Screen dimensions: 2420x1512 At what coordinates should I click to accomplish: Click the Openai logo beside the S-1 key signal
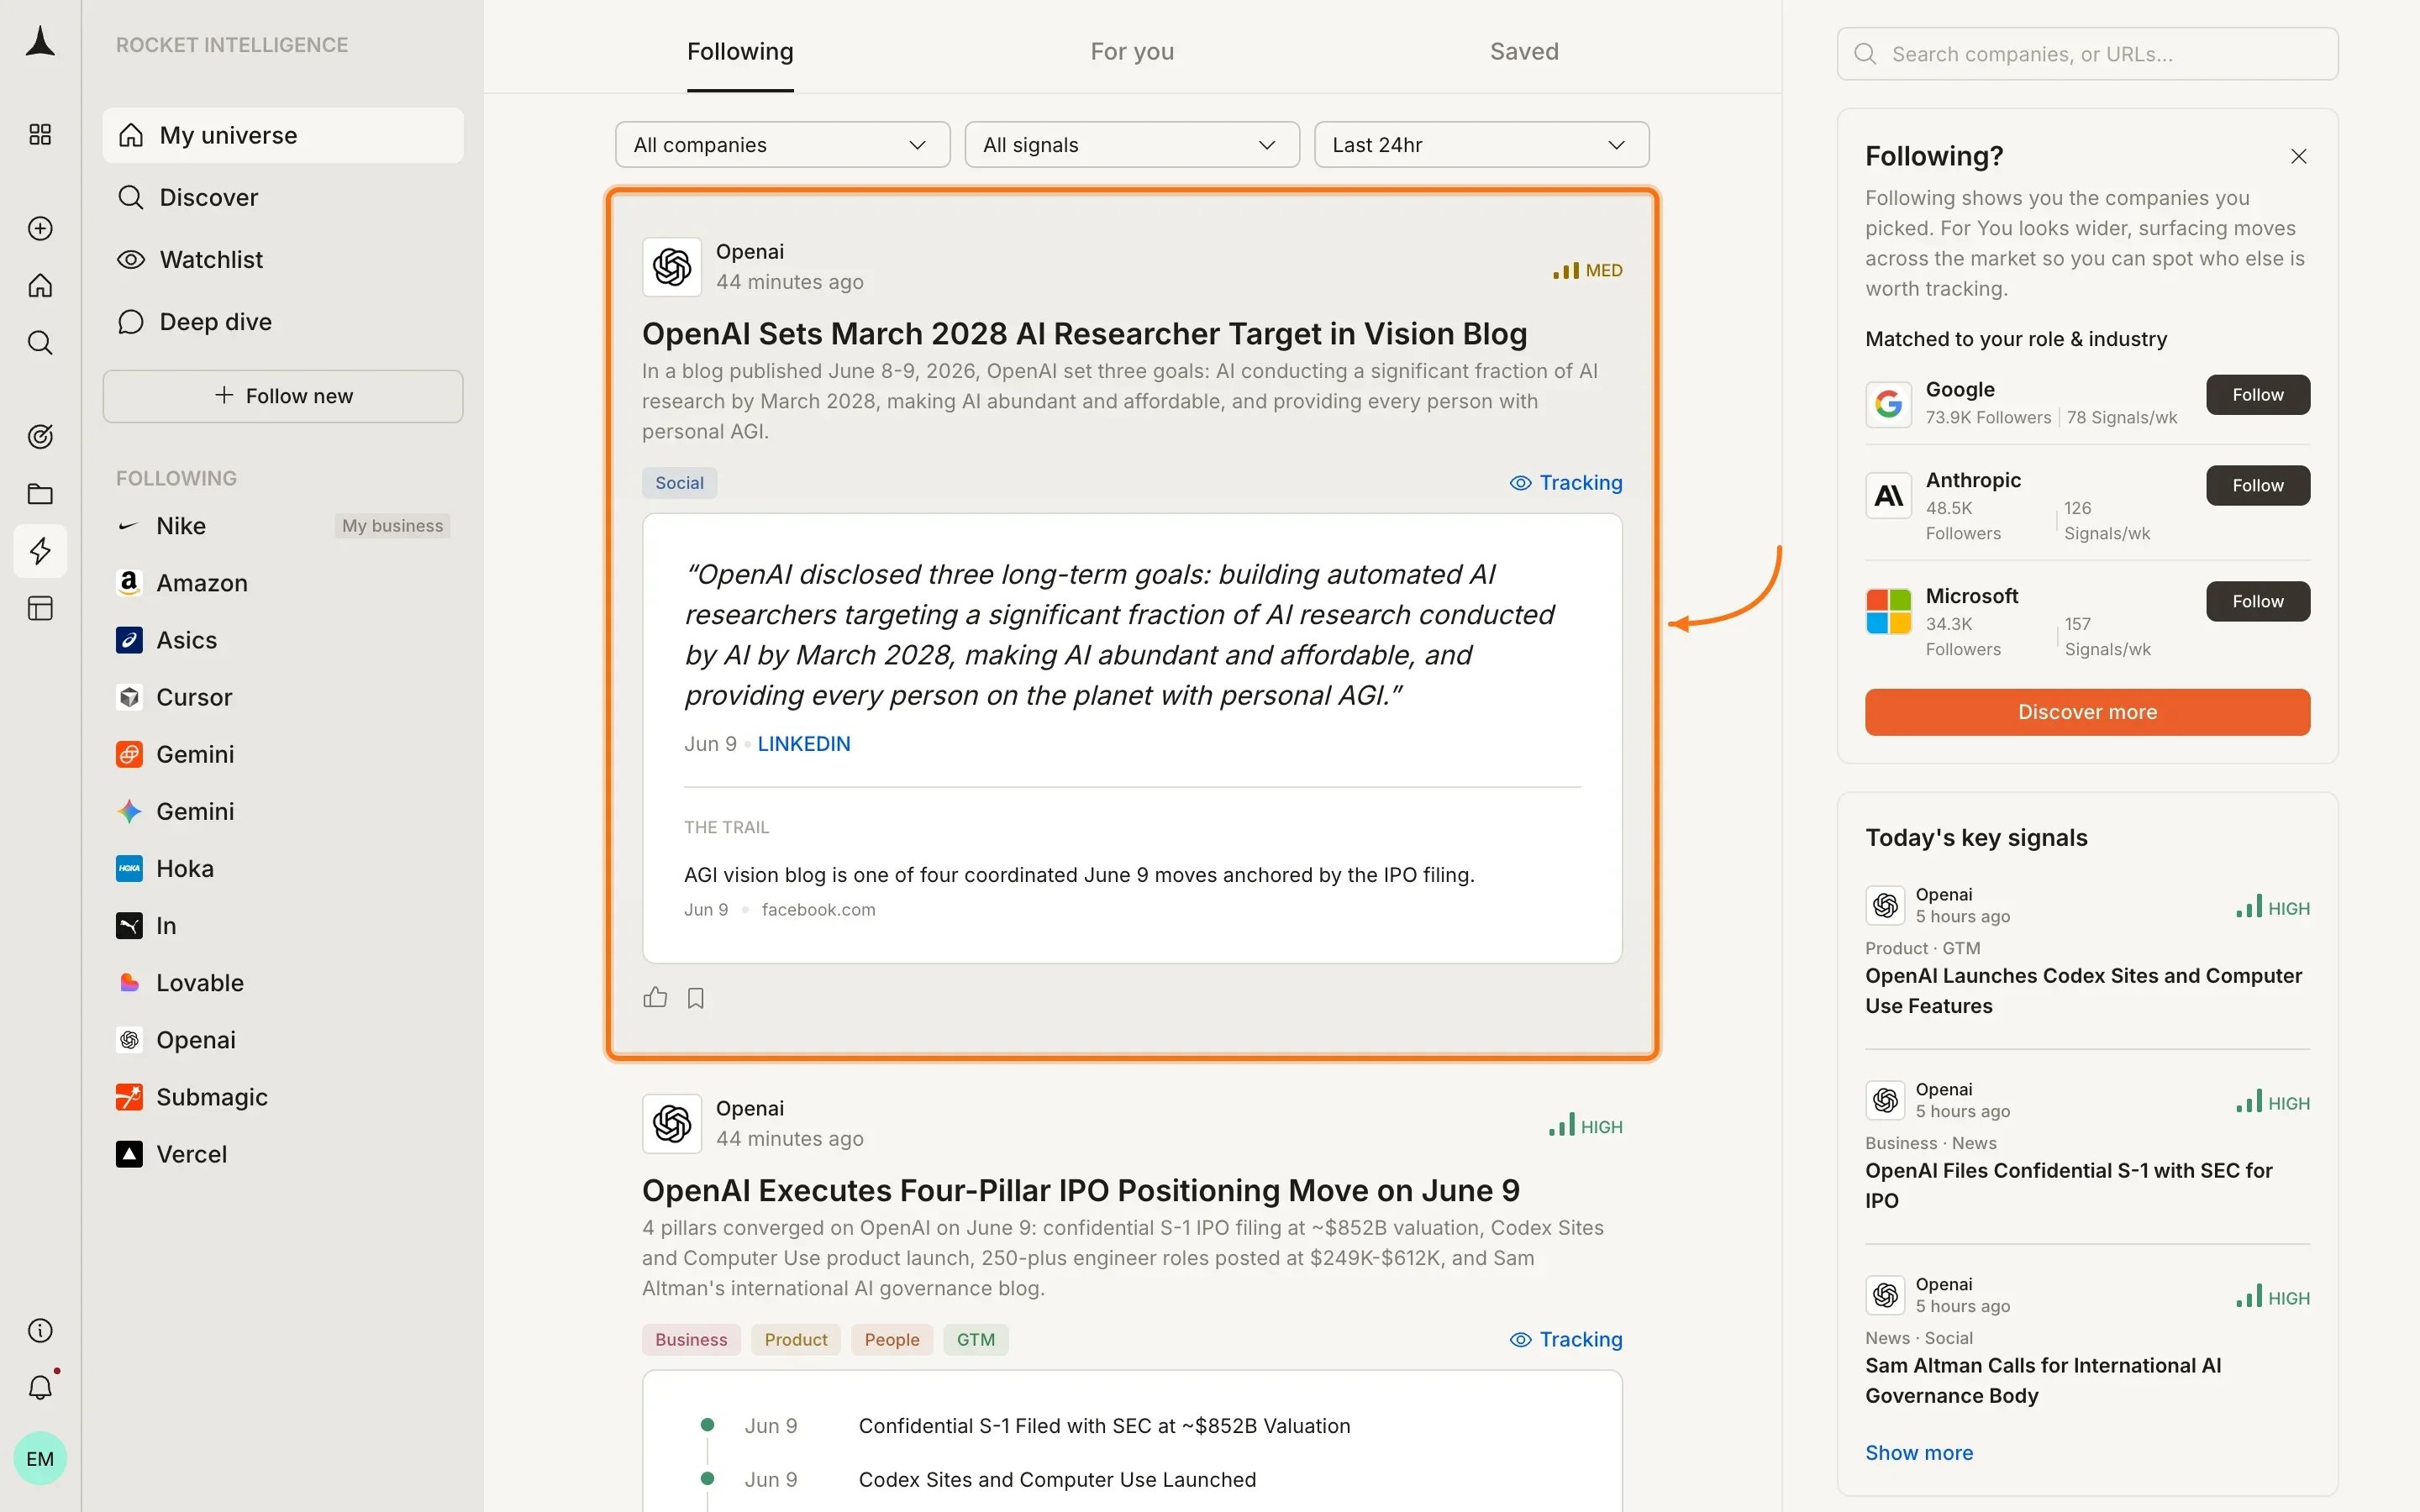pyautogui.click(x=1885, y=1100)
